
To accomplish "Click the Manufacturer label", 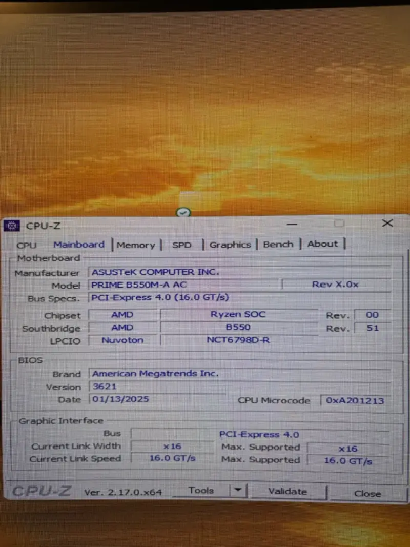I will click(x=47, y=273).
